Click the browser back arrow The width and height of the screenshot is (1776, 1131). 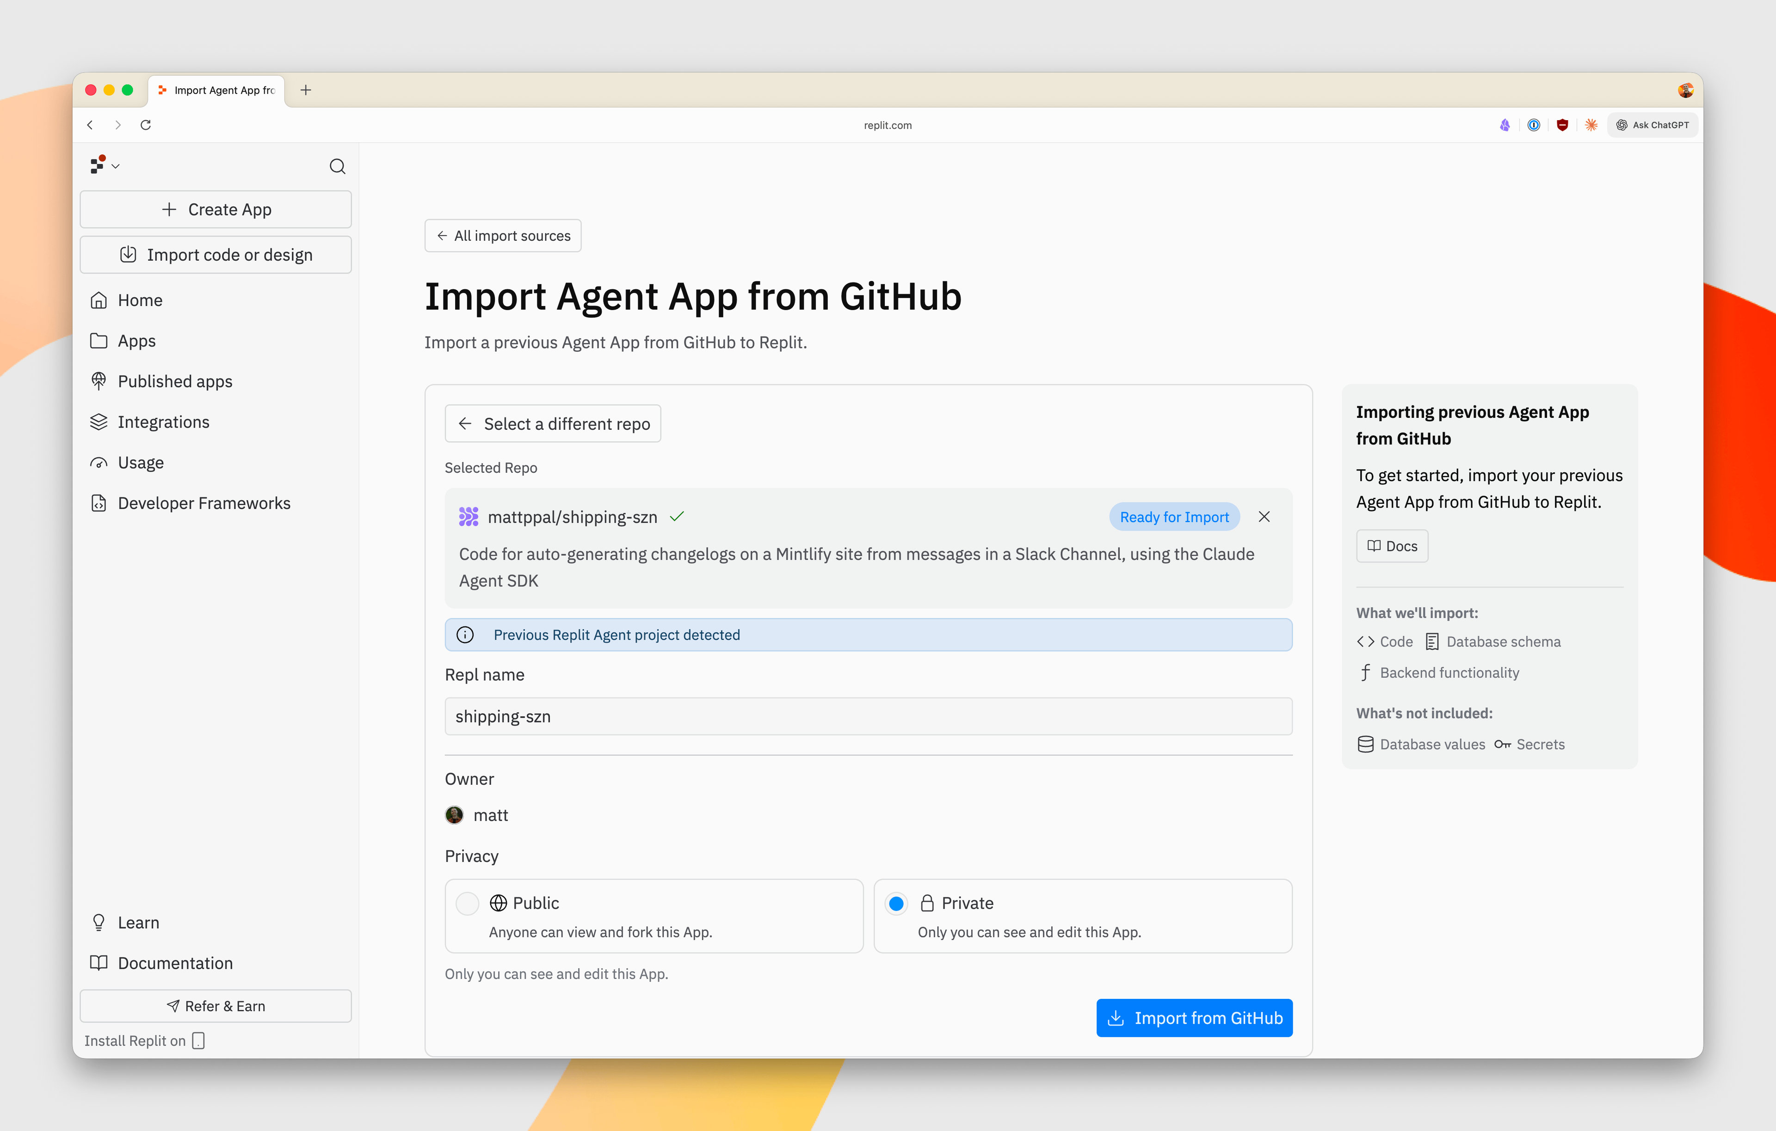pos(90,125)
